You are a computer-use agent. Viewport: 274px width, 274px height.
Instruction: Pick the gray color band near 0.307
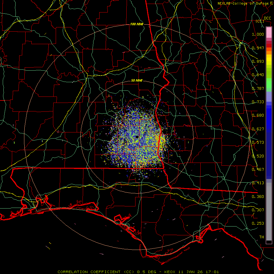pyautogui.click(x=269, y=212)
